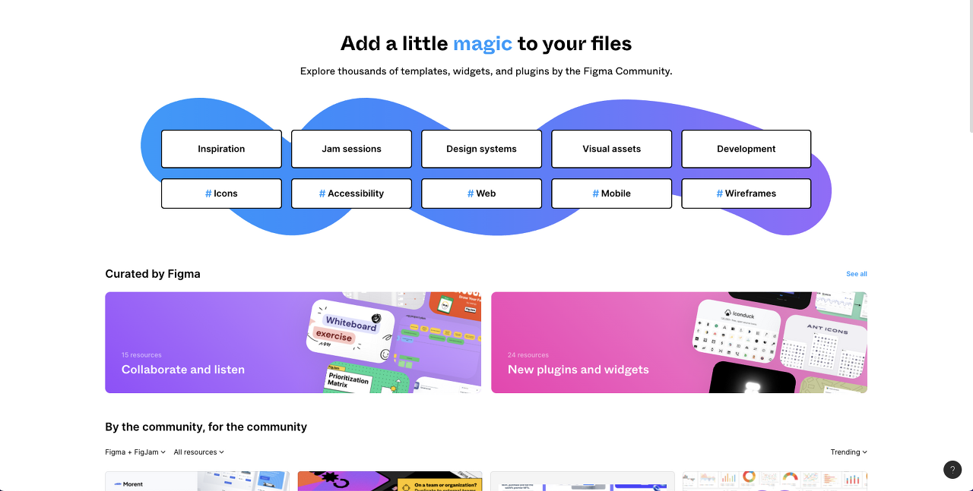The image size is (973, 491).
Task: Open the Collaborate and listen collection
Action: [x=293, y=342]
